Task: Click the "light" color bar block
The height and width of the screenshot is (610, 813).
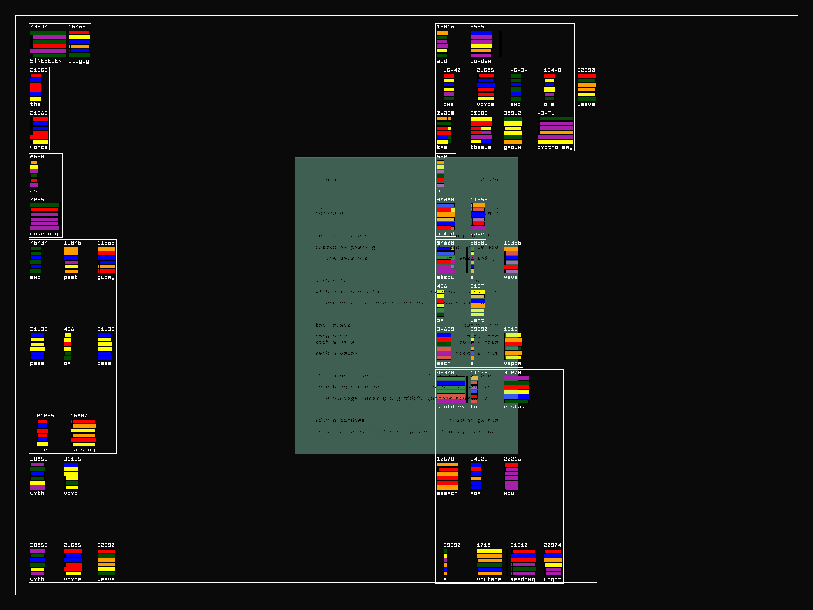Action: 553,562
